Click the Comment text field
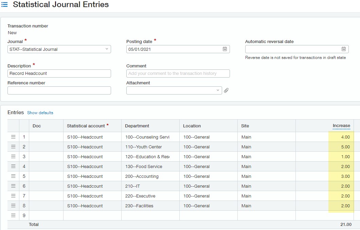 pos(178,74)
